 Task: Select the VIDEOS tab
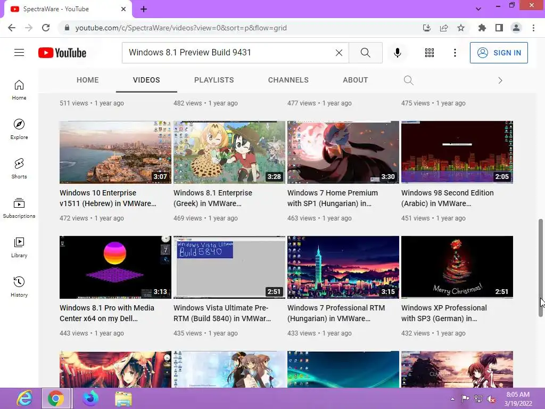(146, 80)
